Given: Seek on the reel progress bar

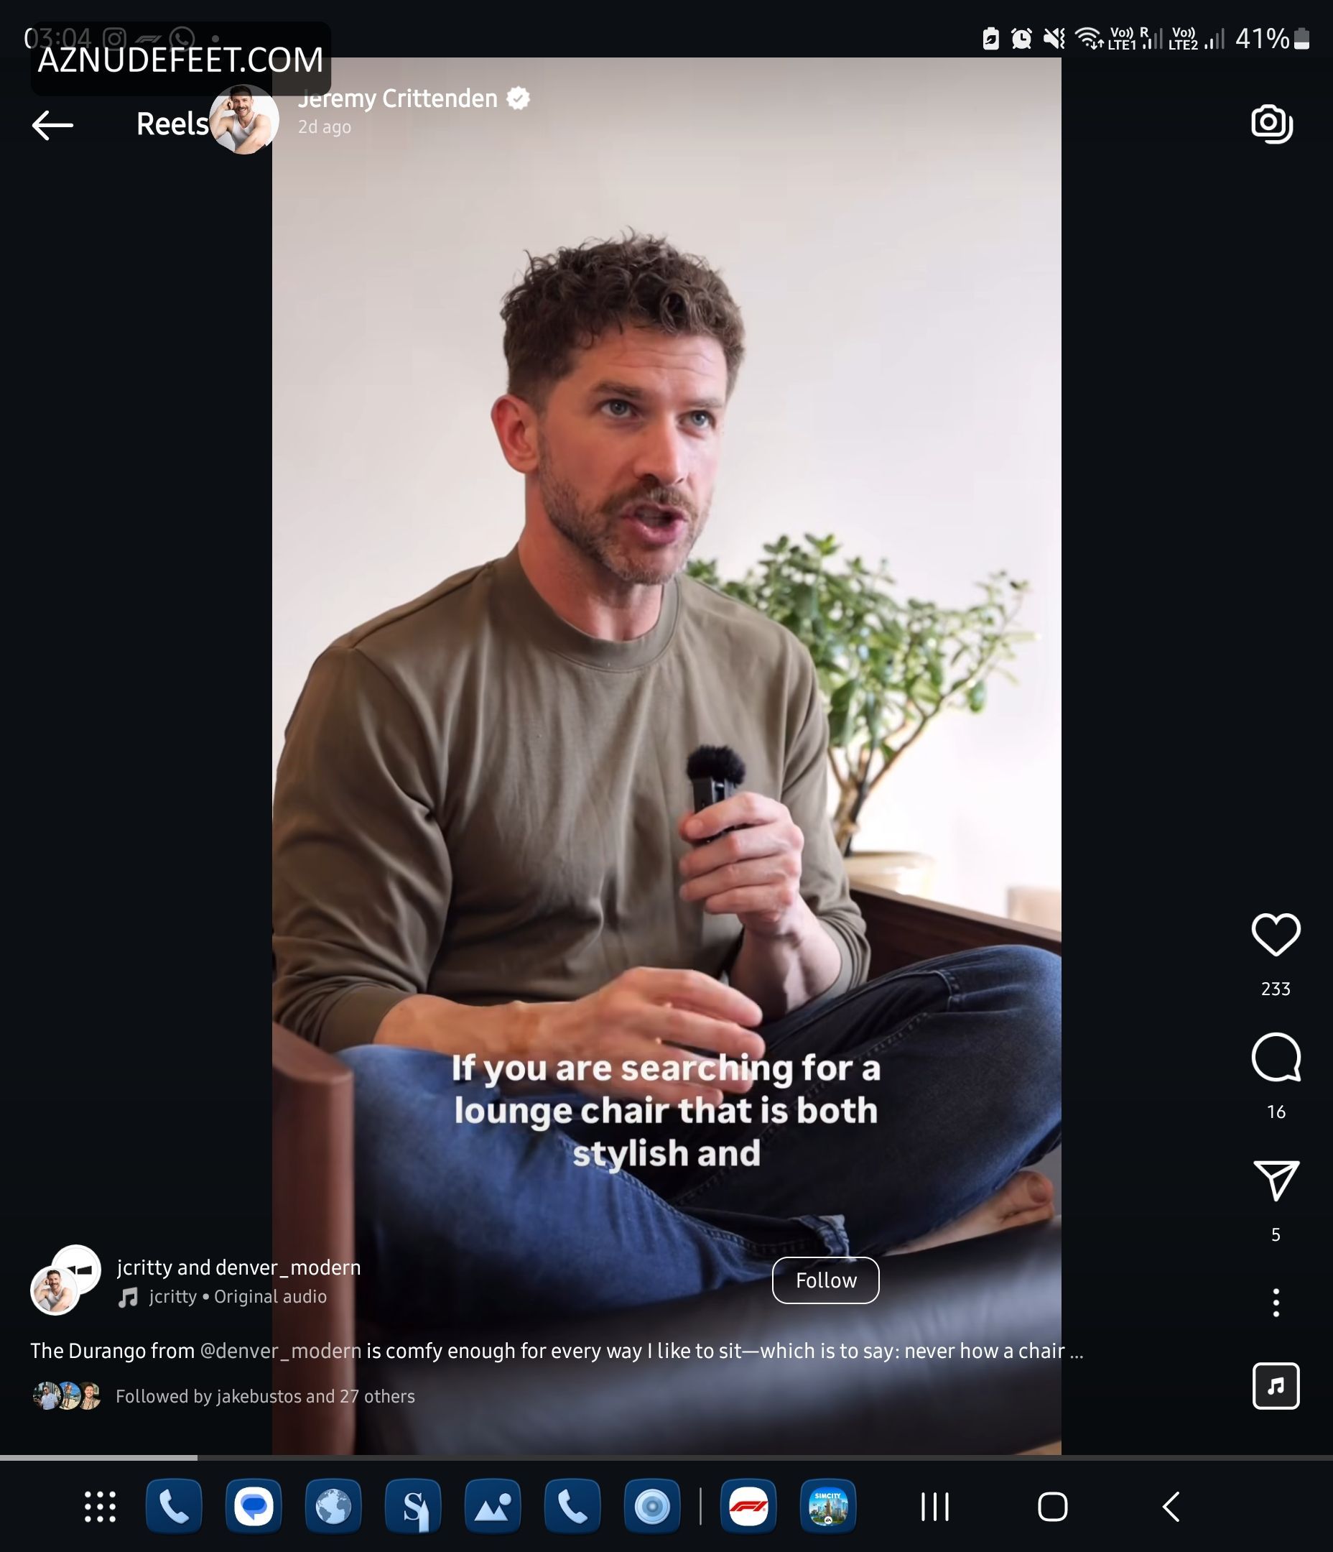Looking at the screenshot, I should tap(666, 1458).
